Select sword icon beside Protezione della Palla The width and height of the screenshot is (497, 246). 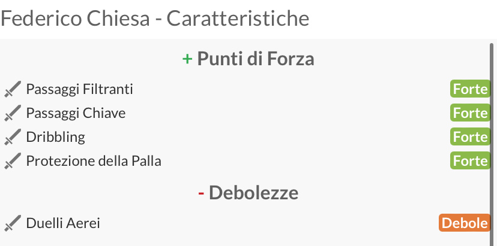click(x=13, y=161)
